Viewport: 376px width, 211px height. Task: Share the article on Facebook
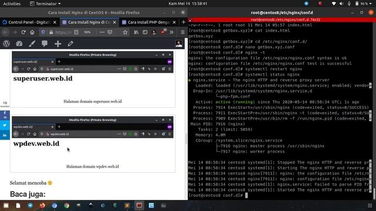click(x=5, y=115)
